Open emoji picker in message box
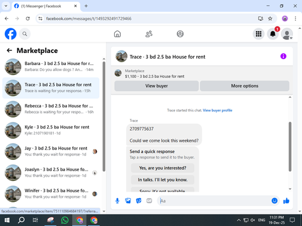 [x=274, y=201]
